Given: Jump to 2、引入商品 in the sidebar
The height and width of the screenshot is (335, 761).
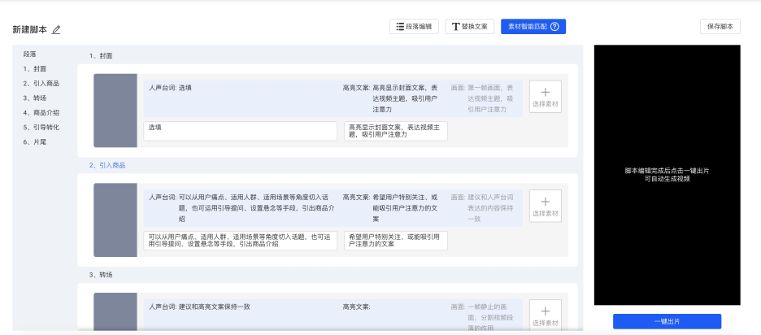Looking at the screenshot, I should (x=41, y=84).
